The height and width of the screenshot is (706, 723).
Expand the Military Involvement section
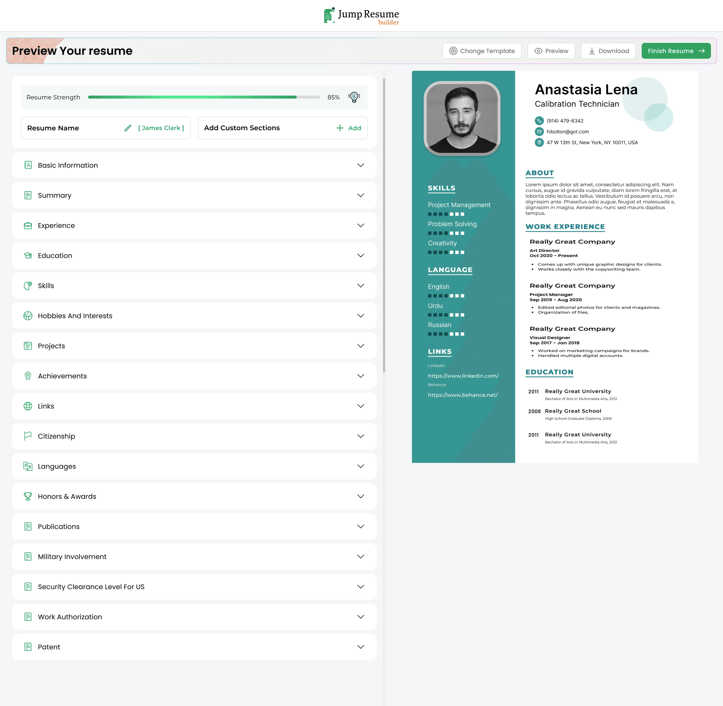click(x=360, y=556)
